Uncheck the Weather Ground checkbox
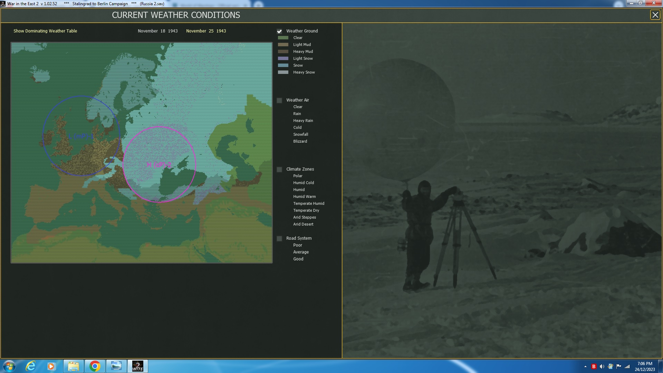 279,31
